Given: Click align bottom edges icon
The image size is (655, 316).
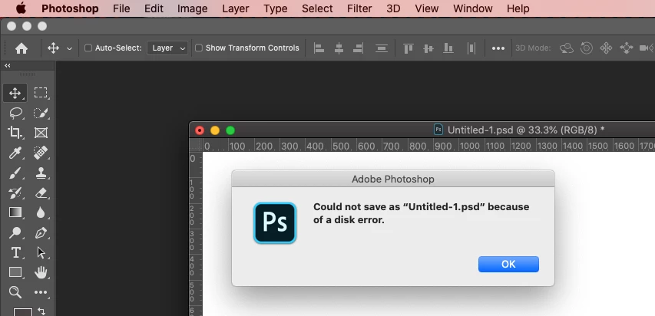Looking at the screenshot, I should (x=448, y=48).
